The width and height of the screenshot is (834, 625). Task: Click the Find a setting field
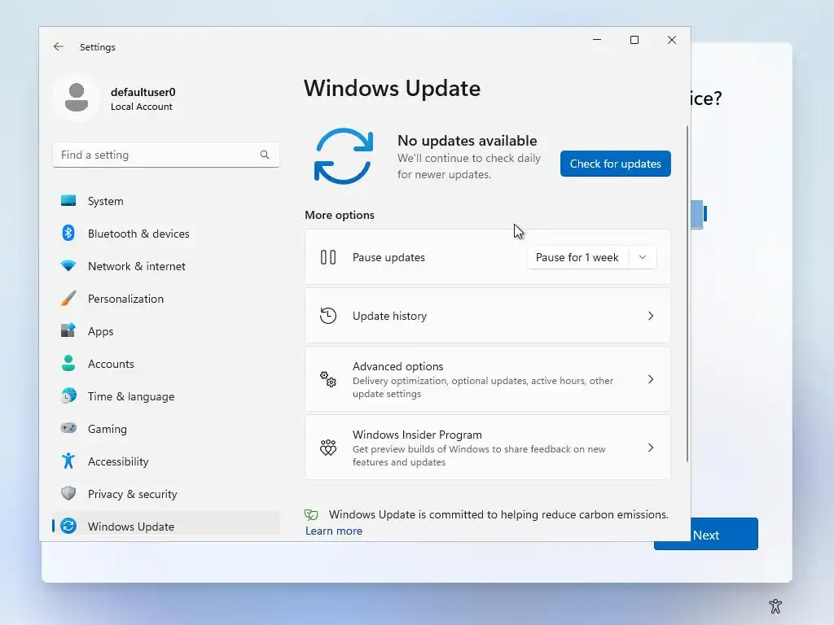(166, 155)
